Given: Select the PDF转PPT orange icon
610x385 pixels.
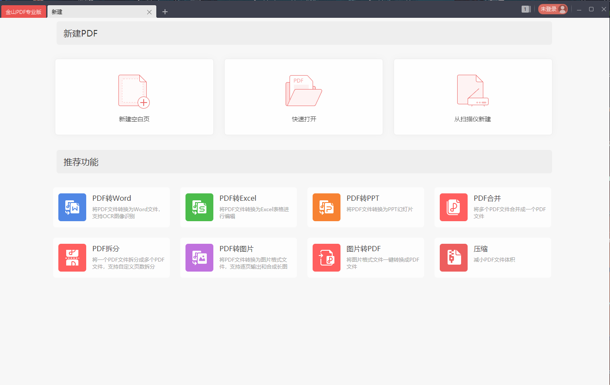Looking at the screenshot, I should [327, 207].
